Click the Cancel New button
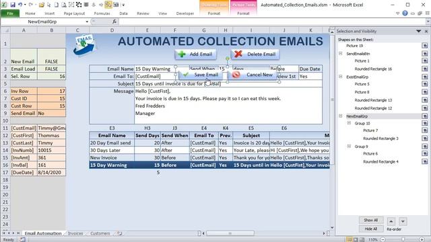This screenshot has height=242, width=431. (x=253, y=75)
